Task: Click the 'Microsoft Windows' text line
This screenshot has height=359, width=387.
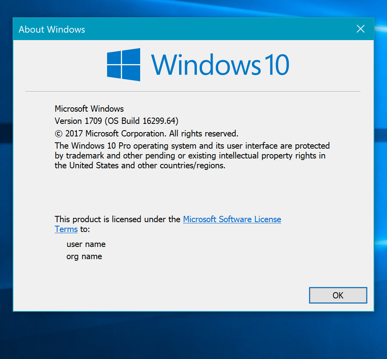Action: pos(89,109)
